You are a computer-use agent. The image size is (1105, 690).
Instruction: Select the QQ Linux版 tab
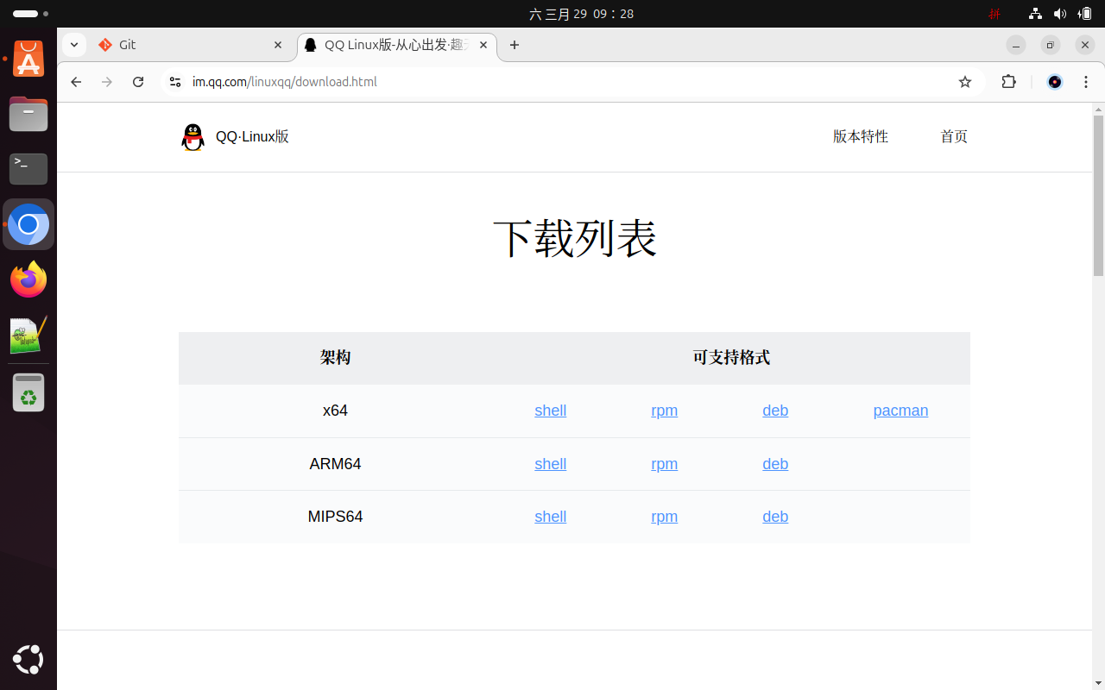(x=397, y=45)
